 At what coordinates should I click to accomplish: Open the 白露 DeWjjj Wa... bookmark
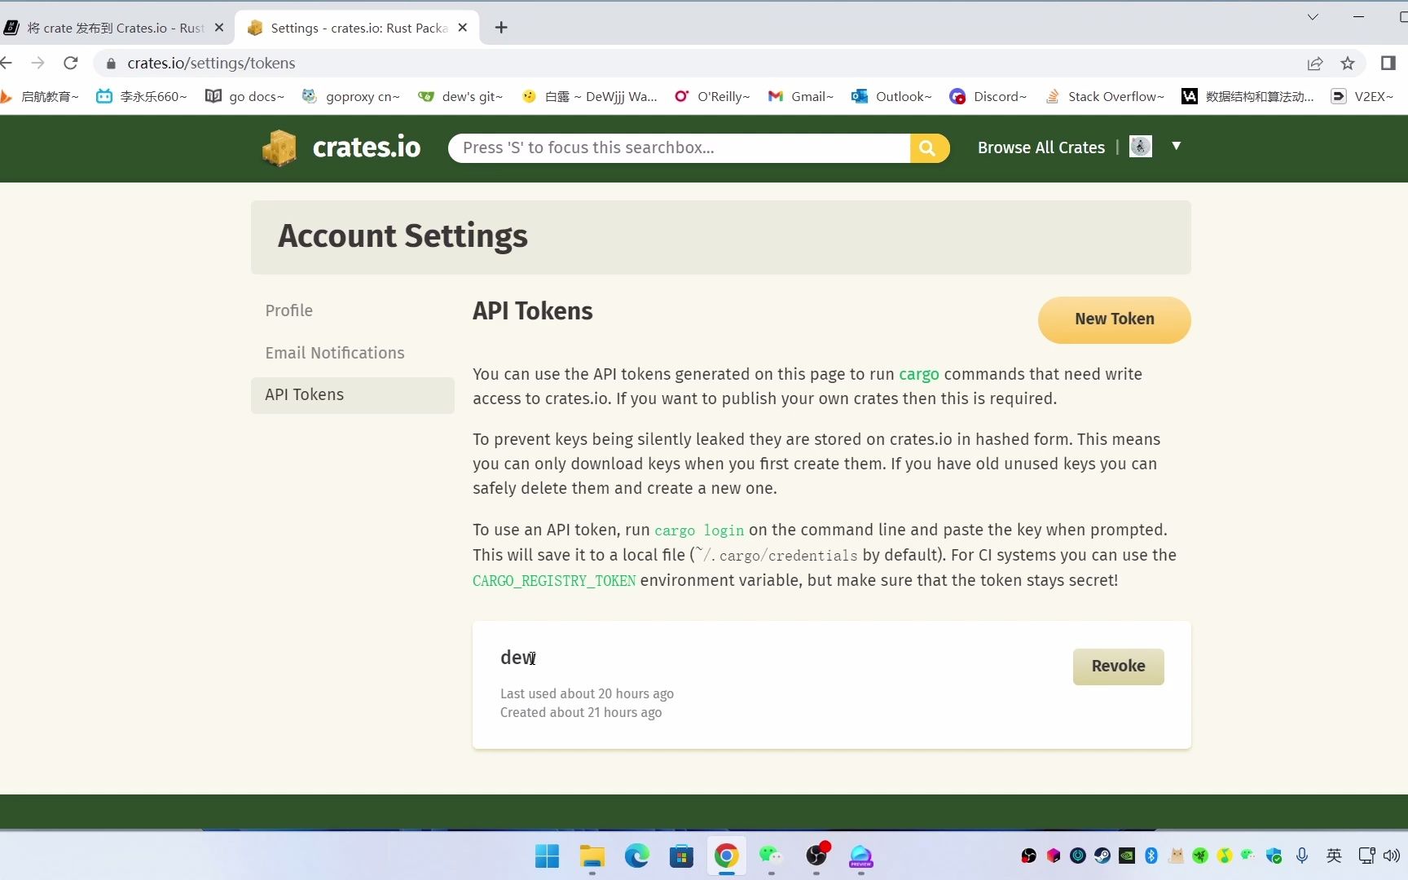(x=589, y=96)
